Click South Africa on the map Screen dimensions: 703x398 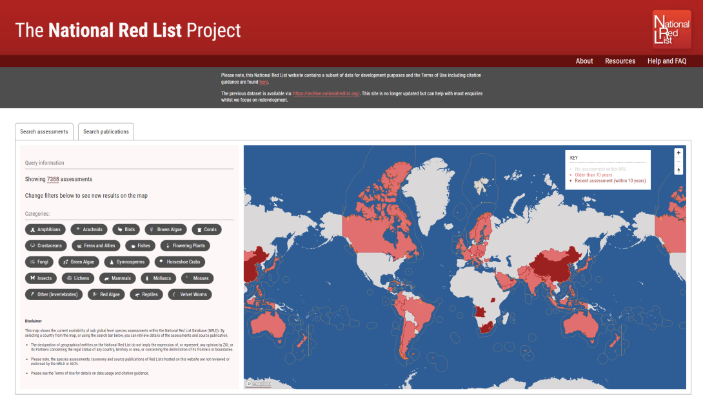pos(486,328)
